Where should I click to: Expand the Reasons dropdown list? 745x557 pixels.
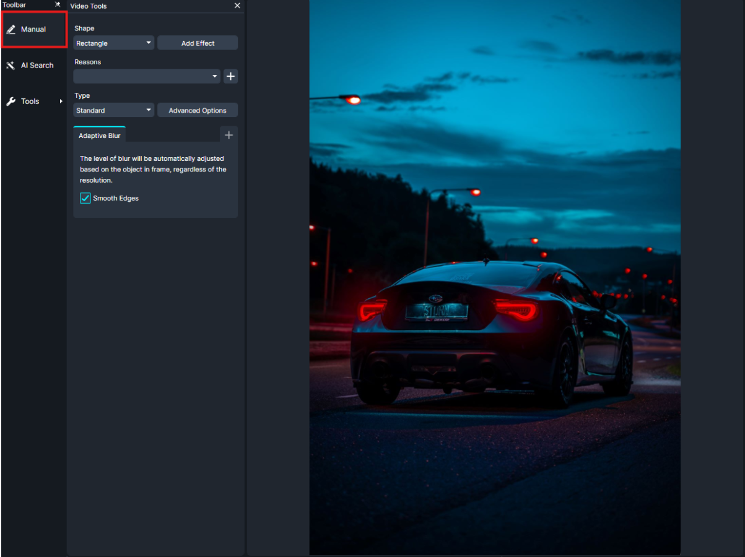pos(147,76)
